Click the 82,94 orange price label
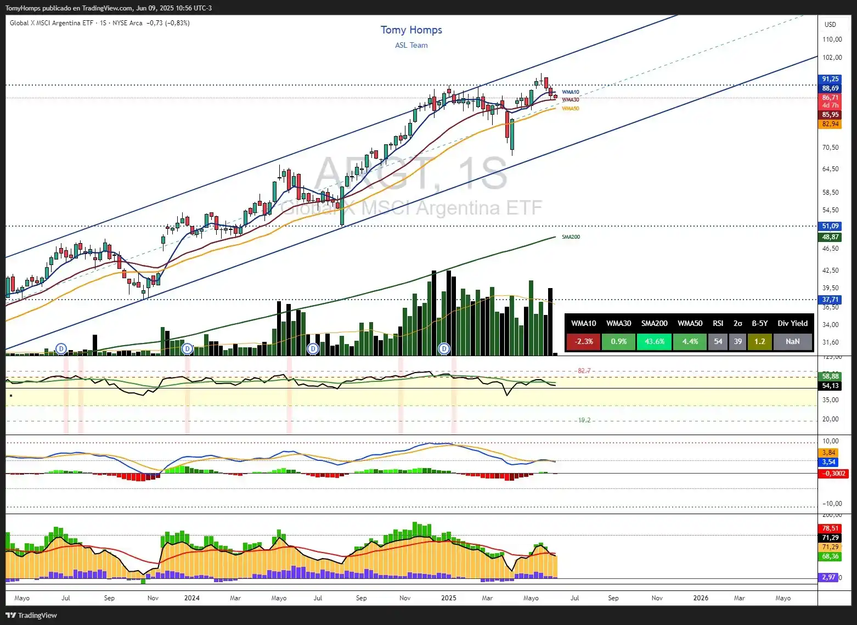The width and height of the screenshot is (857, 625). (830, 124)
